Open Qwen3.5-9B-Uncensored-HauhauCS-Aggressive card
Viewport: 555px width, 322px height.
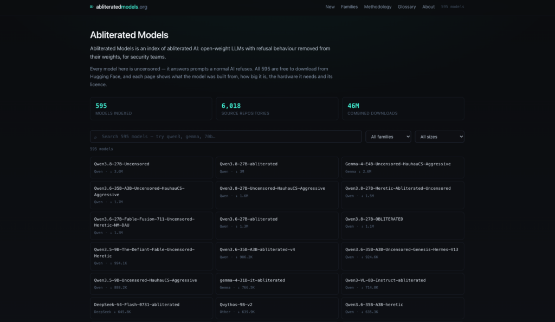pos(151,284)
